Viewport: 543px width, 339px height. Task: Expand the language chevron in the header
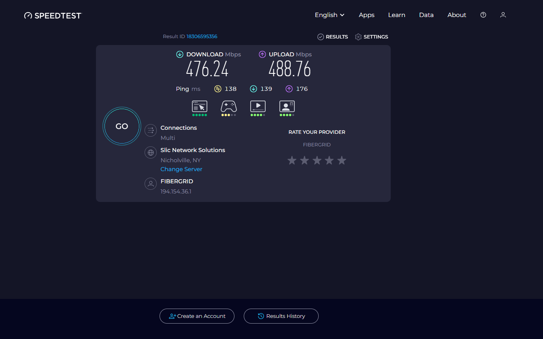(x=343, y=15)
